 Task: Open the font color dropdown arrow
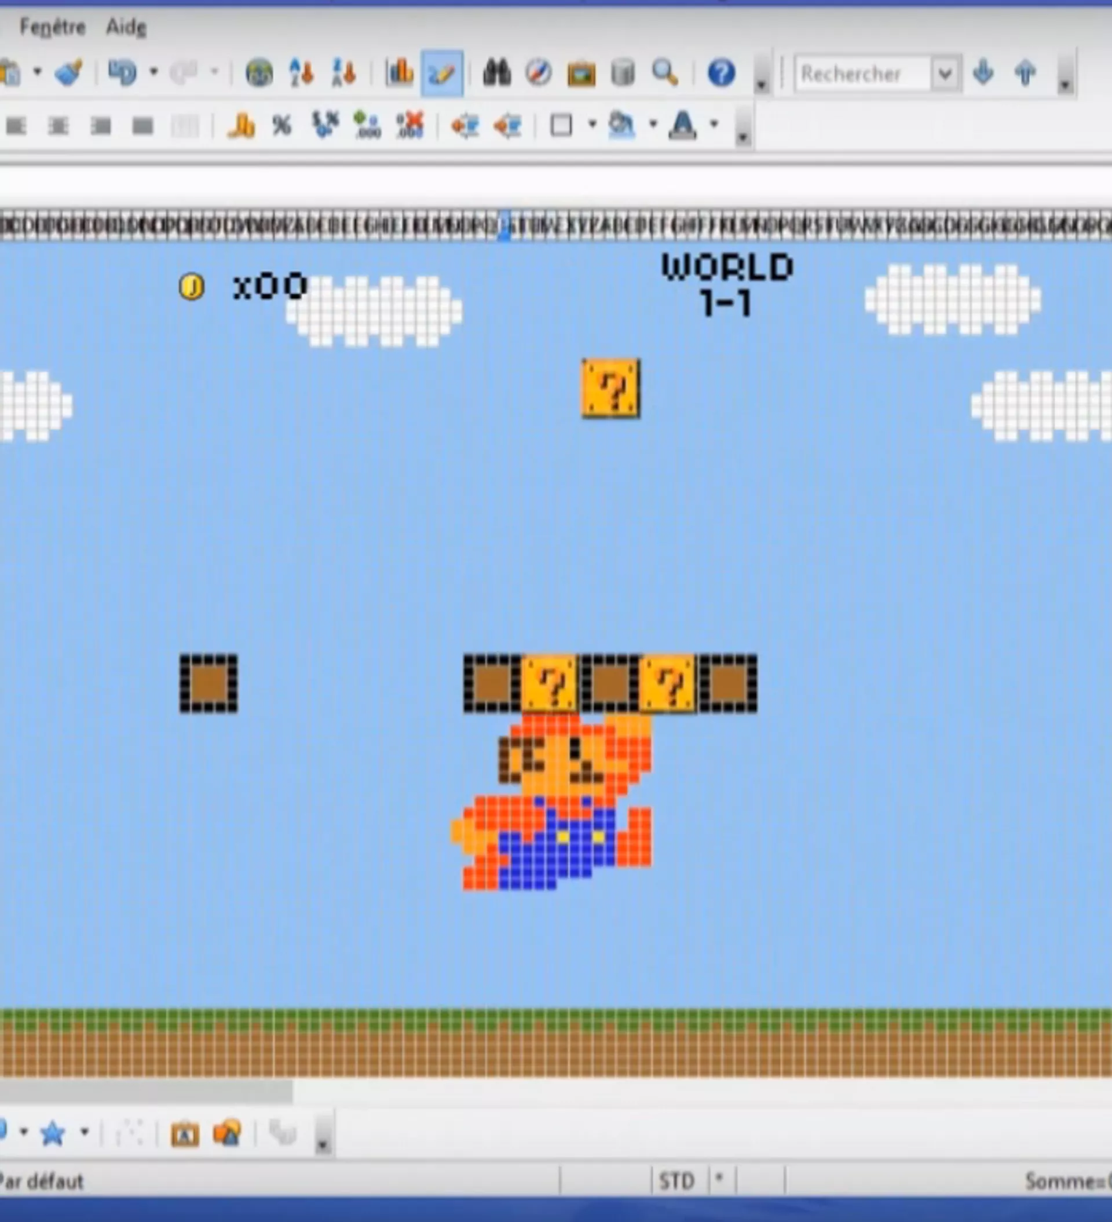(x=714, y=125)
